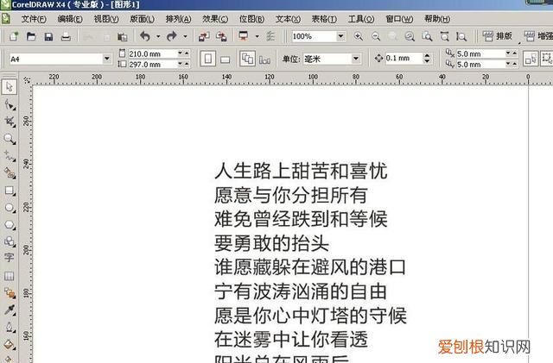
Task: Paste with the clipboard icon
Action: [x=123, y=36]
